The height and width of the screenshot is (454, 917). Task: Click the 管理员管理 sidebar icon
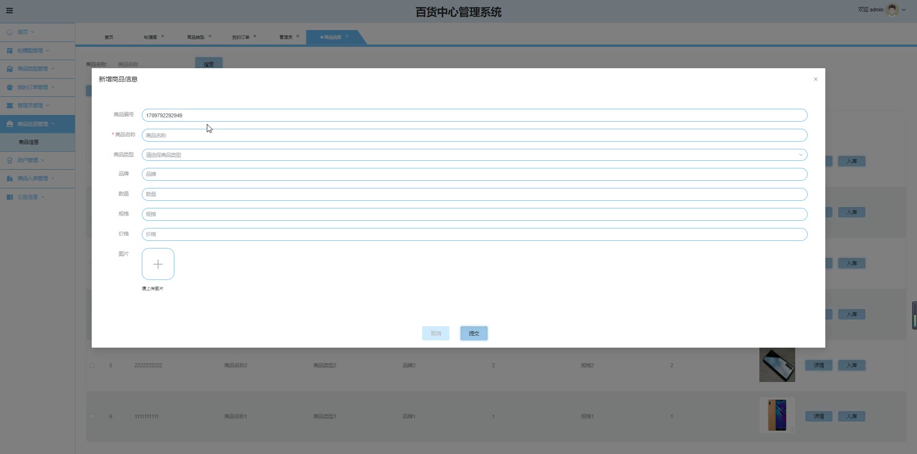[10, 105]
